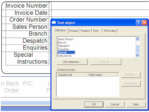149x112 pixels.
Task: Click the dialog help question mark icon
Action: click(138, 23)
